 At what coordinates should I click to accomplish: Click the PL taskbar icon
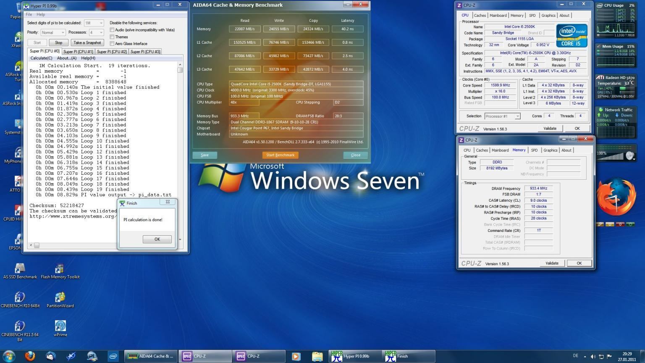(x=92, y=356)
